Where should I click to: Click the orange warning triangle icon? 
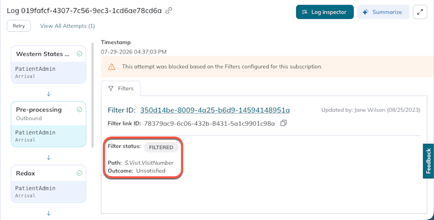tap(112, 66)
